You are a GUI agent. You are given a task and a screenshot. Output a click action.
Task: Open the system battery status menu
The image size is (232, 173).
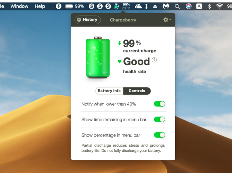[69, 6]
